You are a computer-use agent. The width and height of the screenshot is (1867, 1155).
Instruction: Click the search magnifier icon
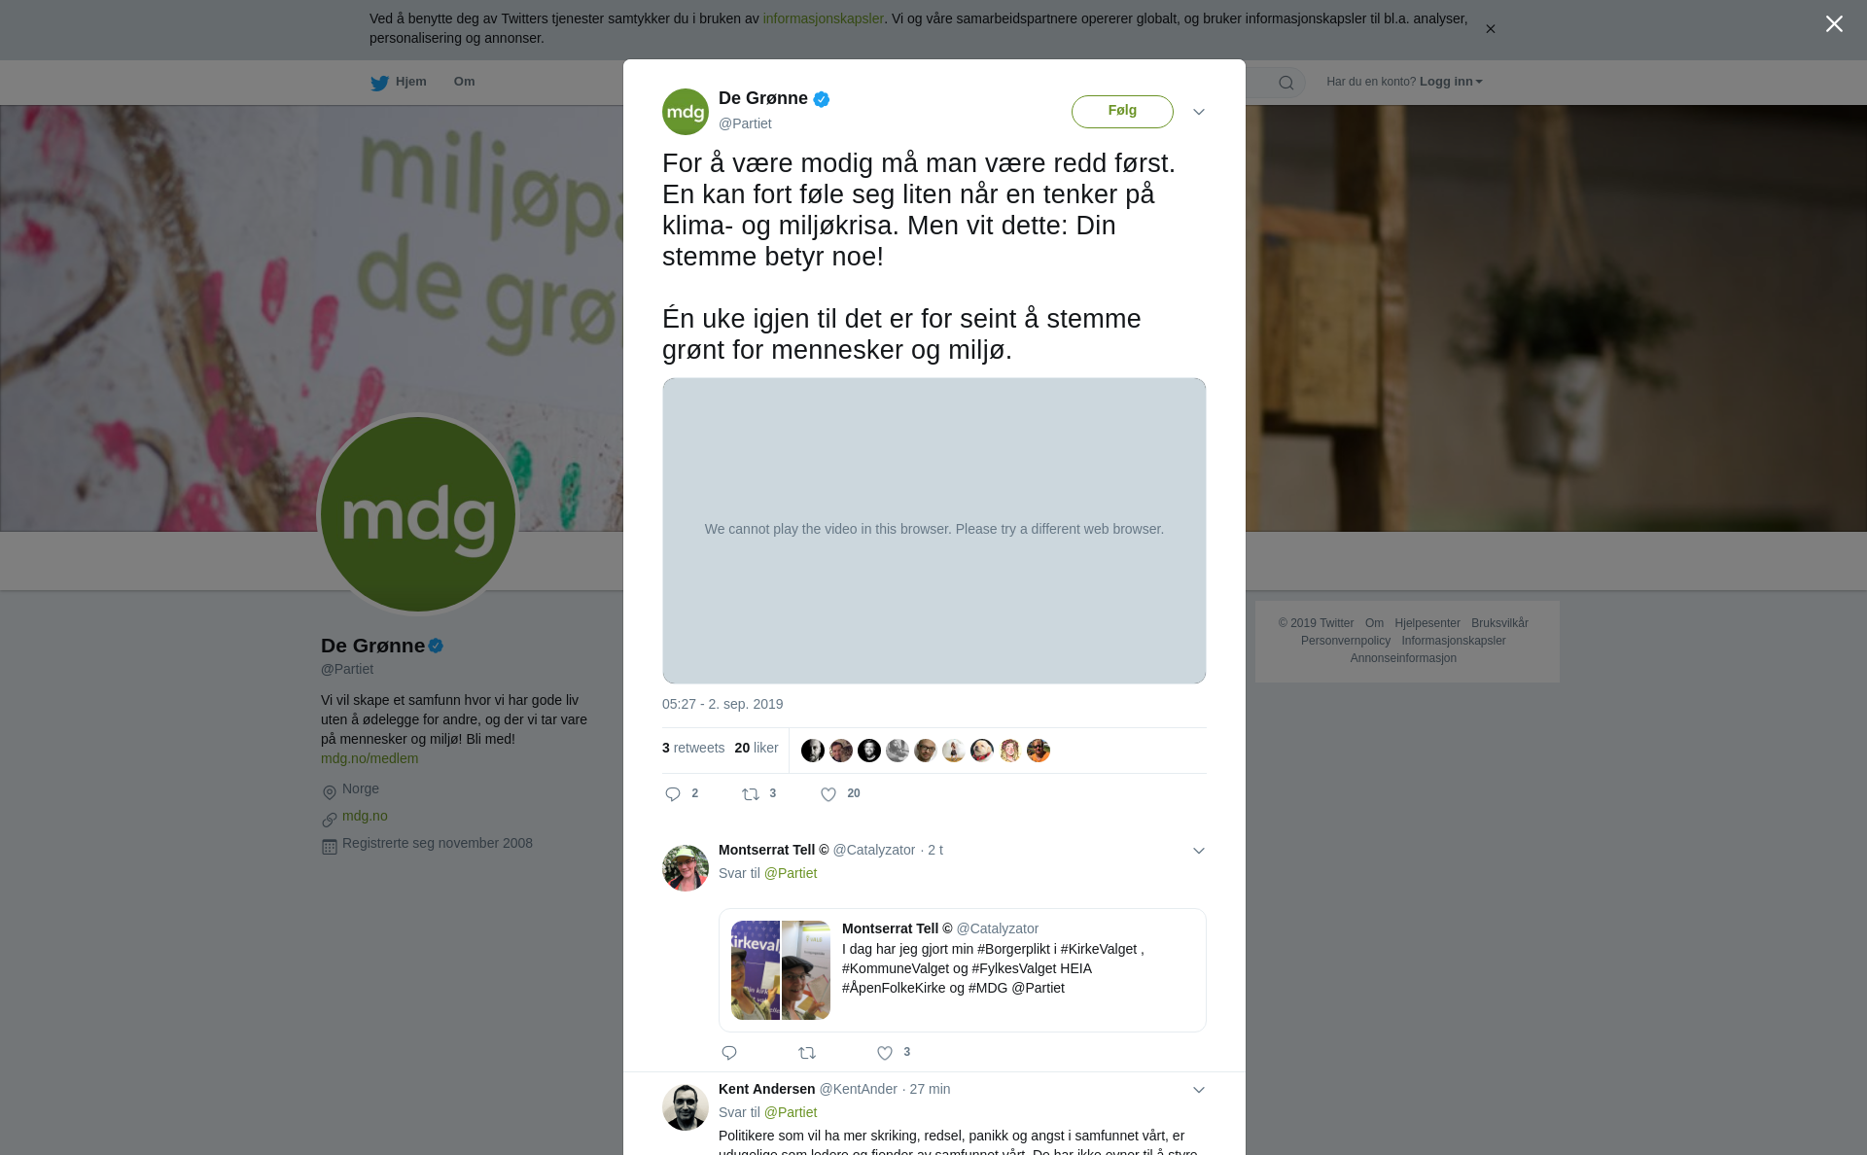pos(1286,83)
